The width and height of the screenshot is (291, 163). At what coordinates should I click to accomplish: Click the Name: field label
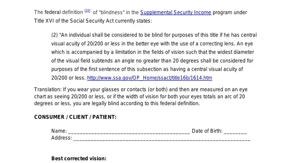pos(59,131)
